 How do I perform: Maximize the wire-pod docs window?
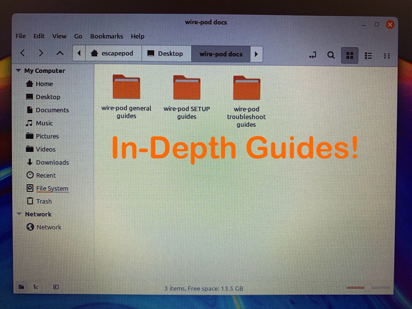[x=377, y=24]
